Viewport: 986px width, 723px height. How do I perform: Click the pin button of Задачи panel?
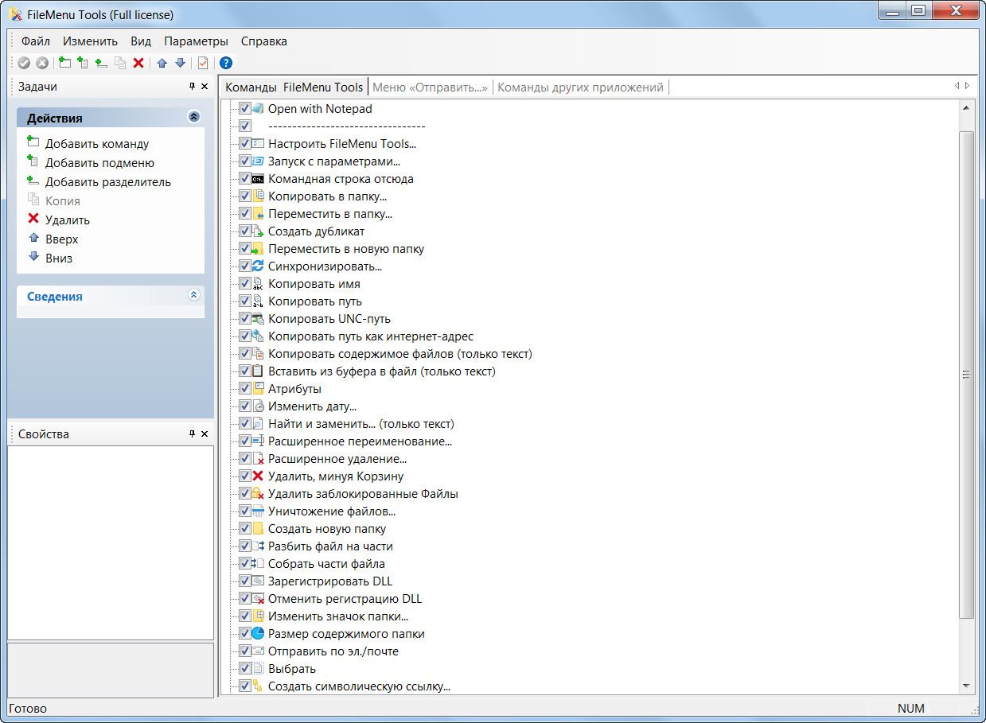point(192,87)
